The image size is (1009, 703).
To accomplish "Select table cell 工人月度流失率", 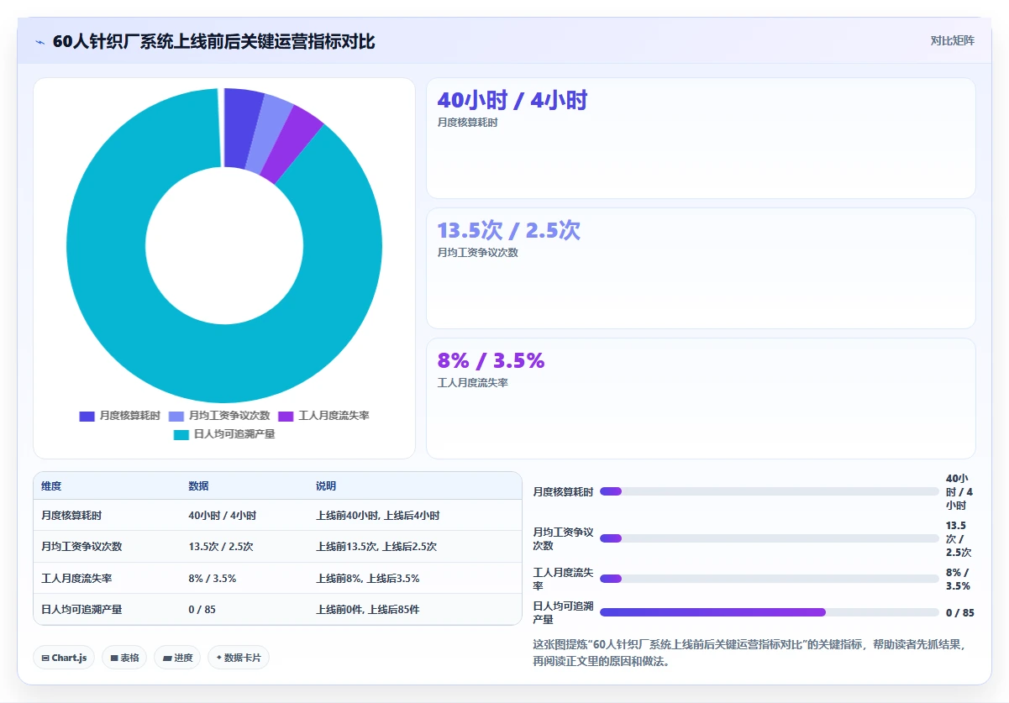I will click(76, 579).
